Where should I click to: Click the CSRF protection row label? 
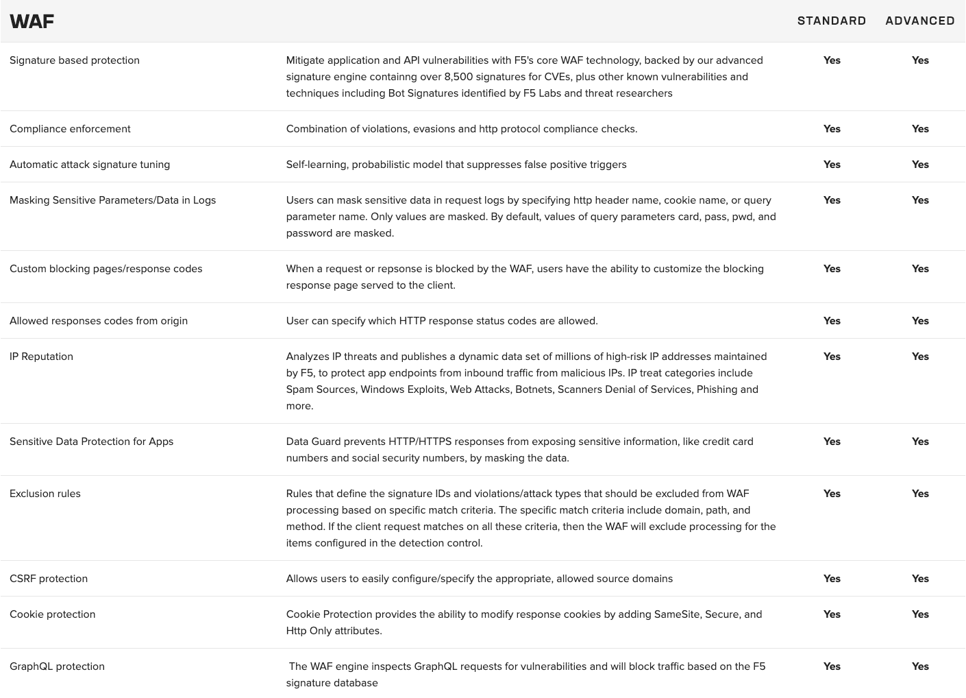tap(49, 579)
